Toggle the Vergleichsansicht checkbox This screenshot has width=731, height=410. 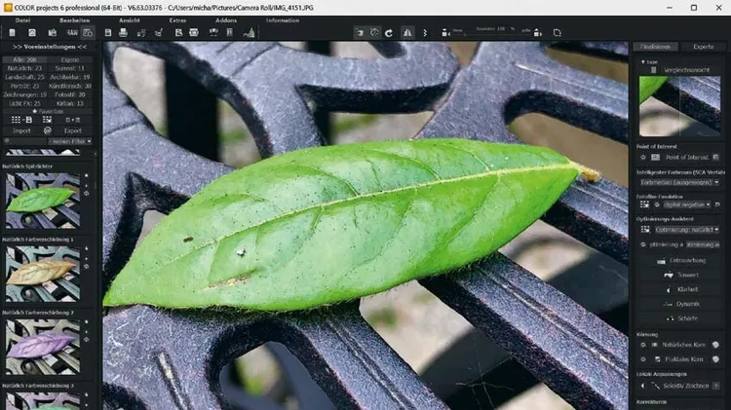tap(653, 70)
